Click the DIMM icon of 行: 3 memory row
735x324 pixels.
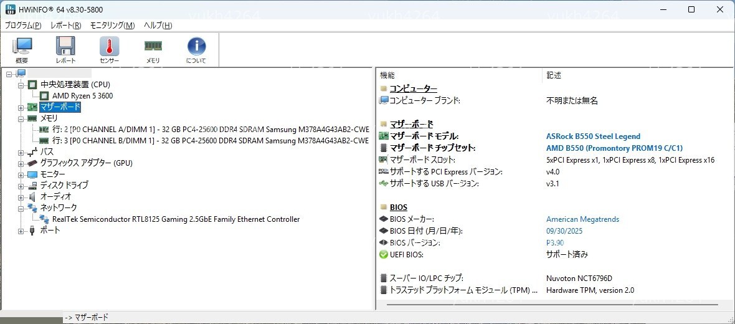coord(44,141)
